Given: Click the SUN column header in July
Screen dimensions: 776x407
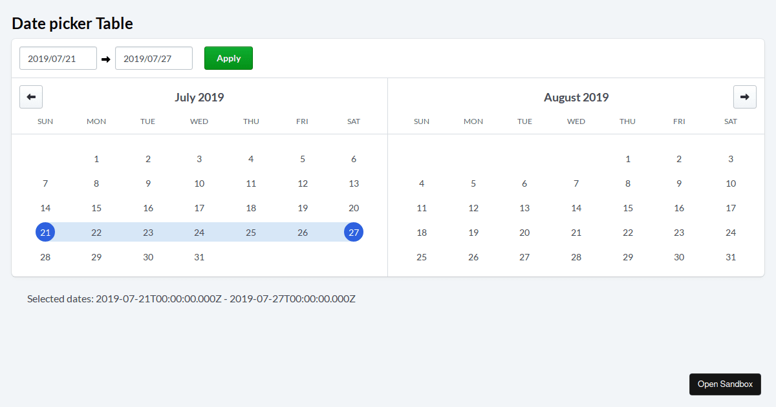Looking at the screenshot, I should click(45, 121).
